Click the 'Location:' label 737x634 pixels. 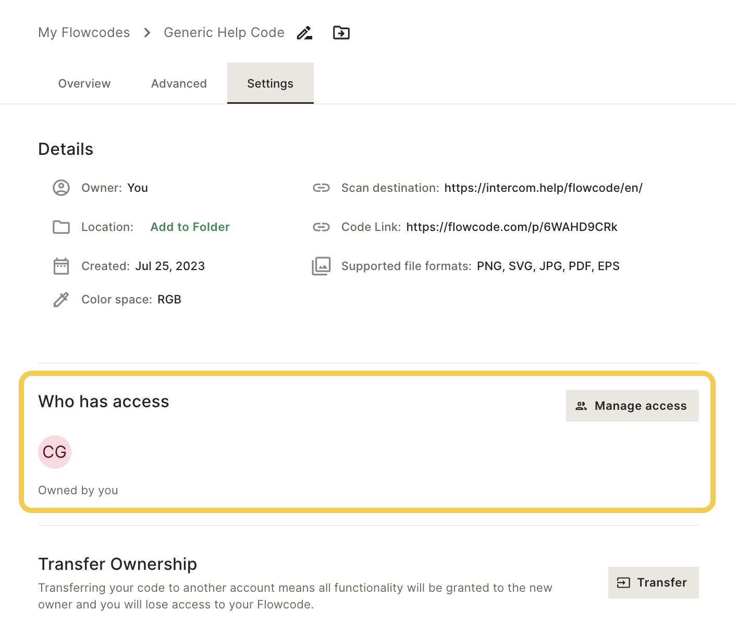[107, 227]
